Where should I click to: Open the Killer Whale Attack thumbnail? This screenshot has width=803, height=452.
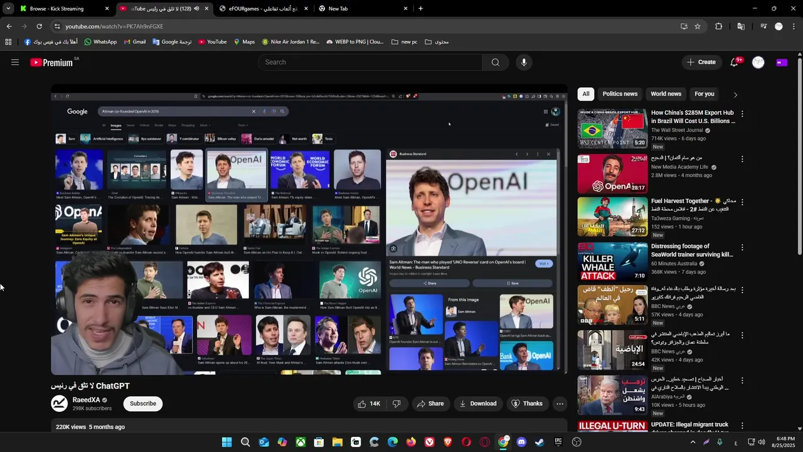612,262
